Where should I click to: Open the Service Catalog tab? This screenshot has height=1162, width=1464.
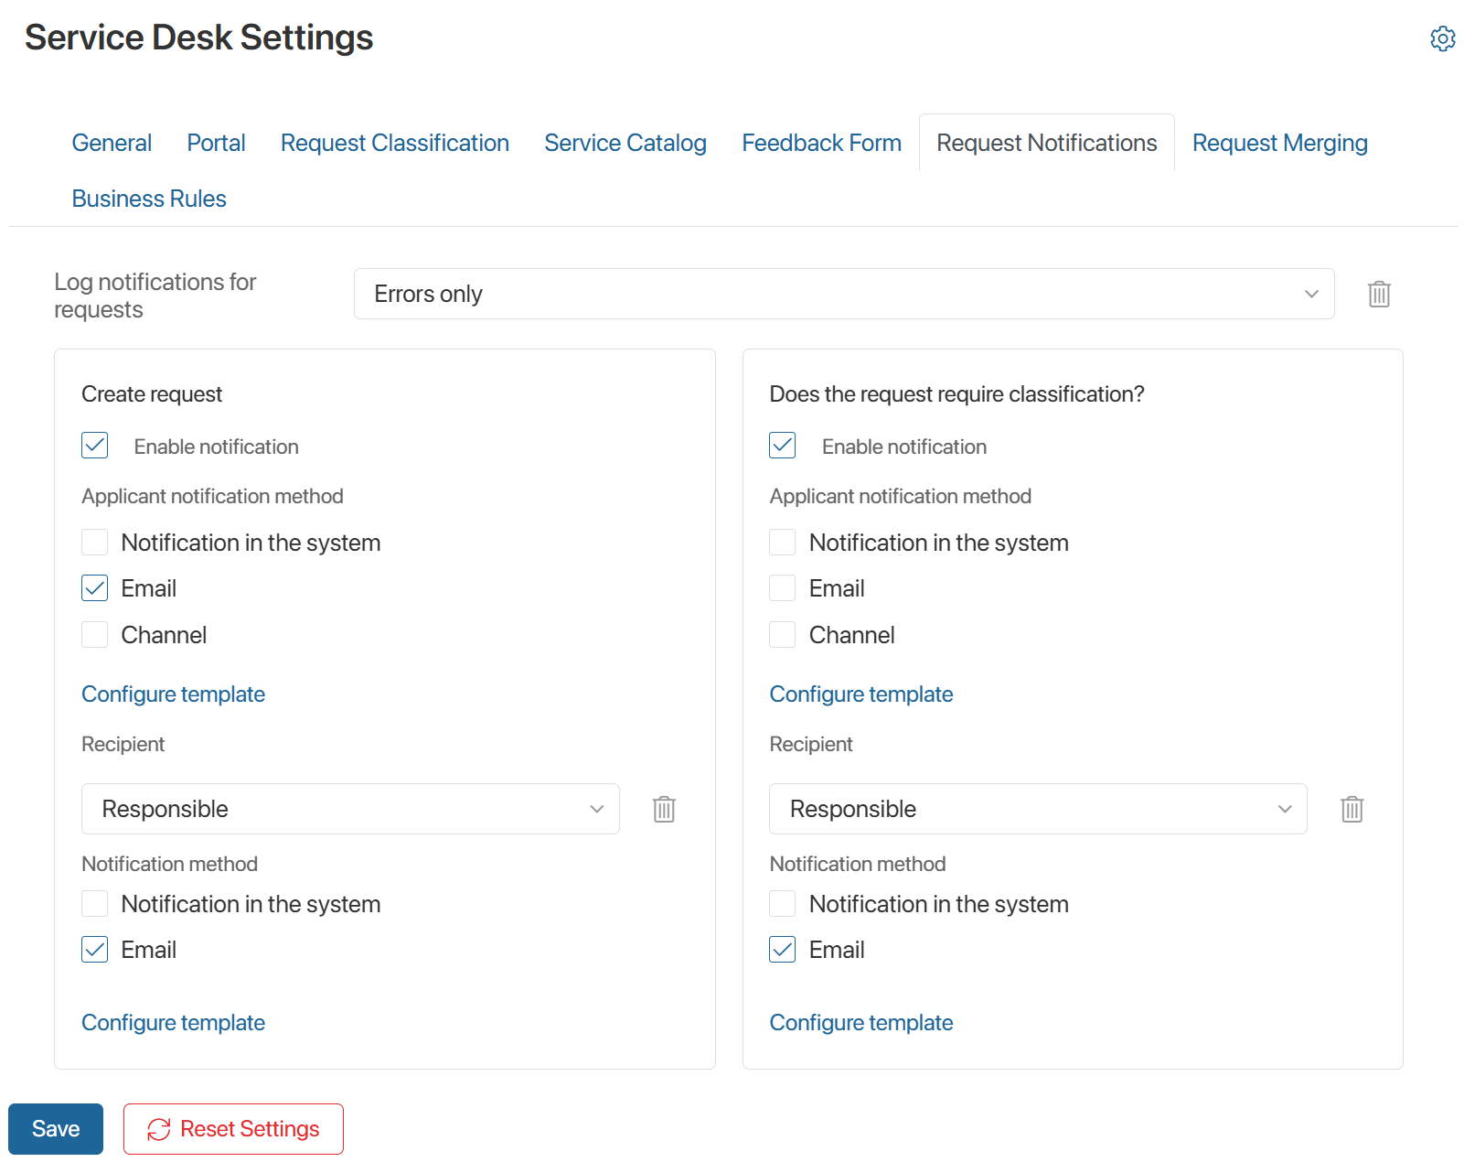tap(625, 143)
